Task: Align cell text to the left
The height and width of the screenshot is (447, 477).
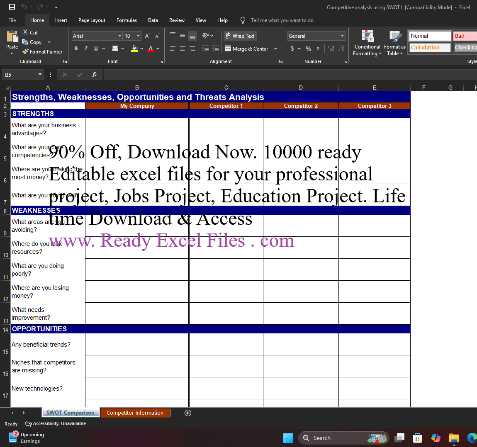Action: coord(173,49)
